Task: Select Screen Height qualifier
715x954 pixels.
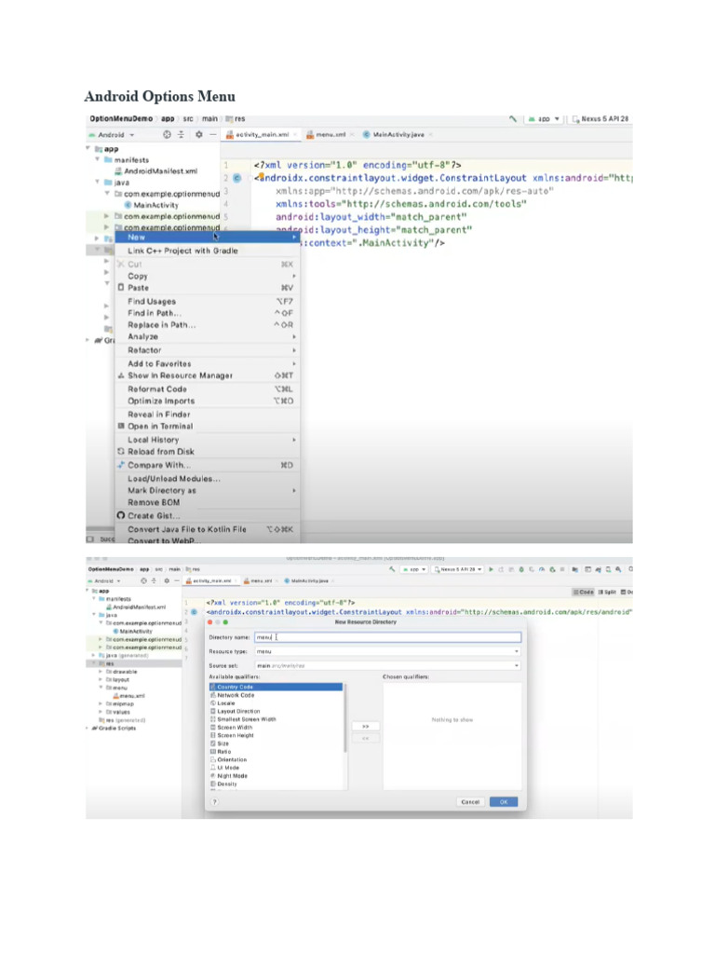Action: [276, 736]
